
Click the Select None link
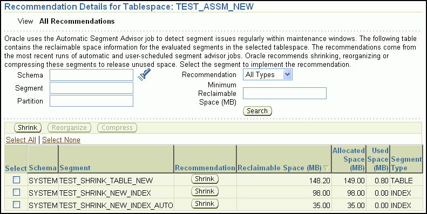coord(62,140)
